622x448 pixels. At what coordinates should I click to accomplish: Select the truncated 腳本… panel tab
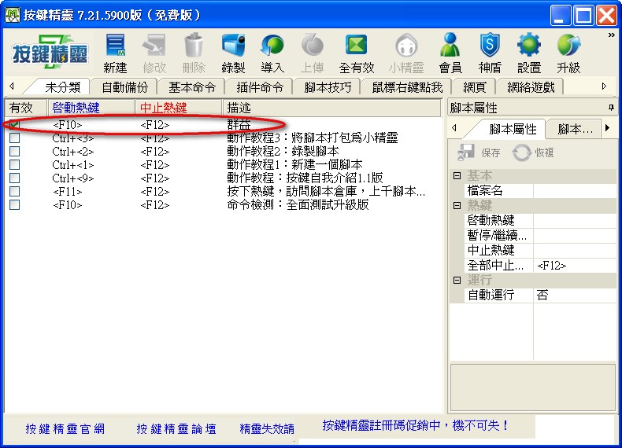(x=575, y=129)
